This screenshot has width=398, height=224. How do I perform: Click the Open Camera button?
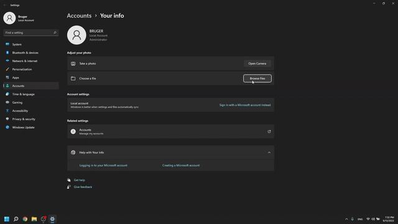point(257,63)
